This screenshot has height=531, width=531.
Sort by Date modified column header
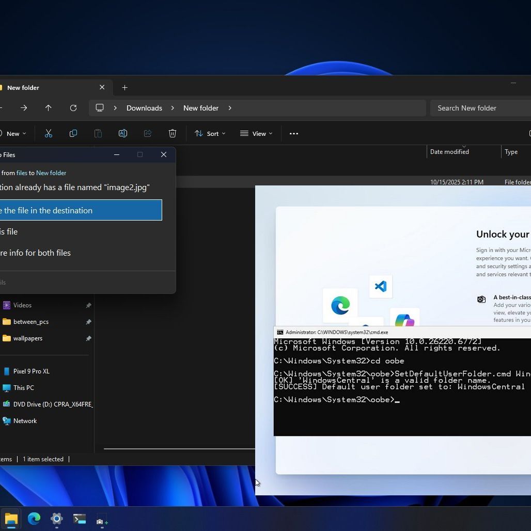pos(449,152)
